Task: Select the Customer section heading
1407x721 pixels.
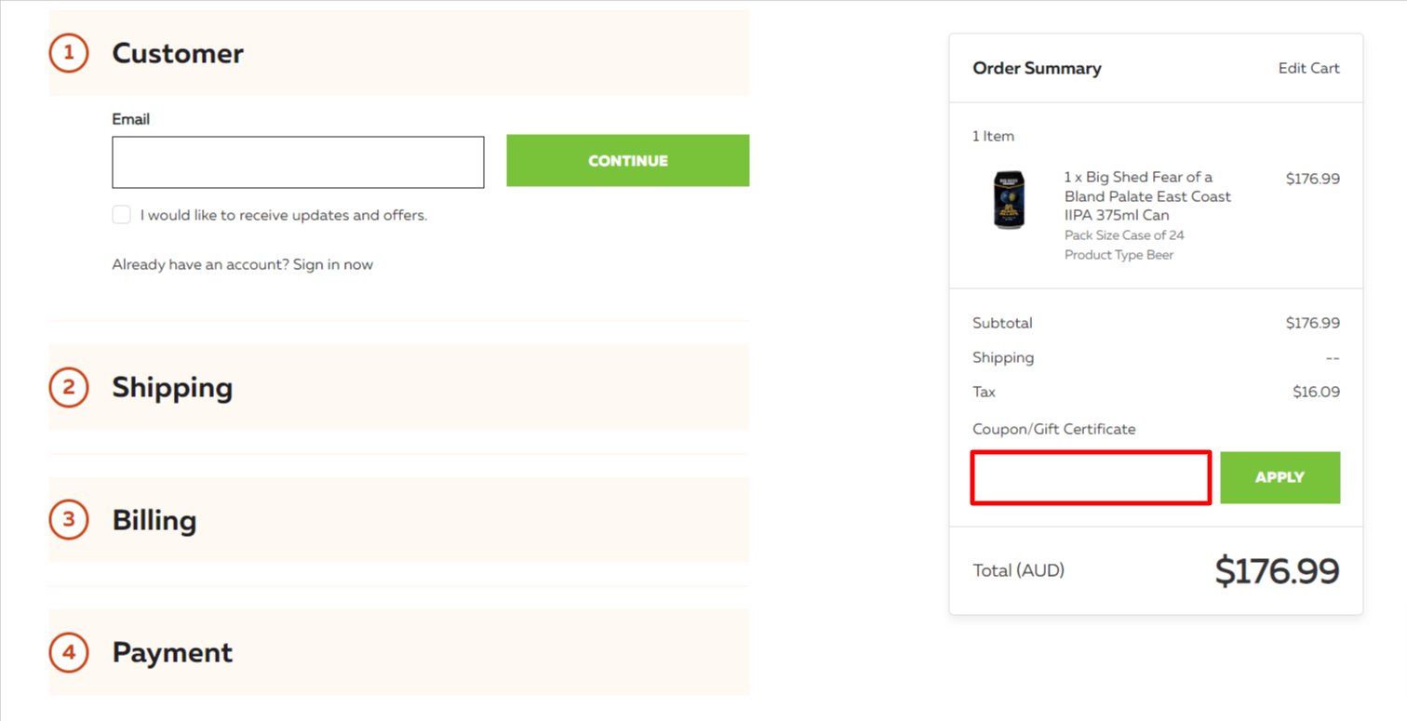Action: [178, 53]
